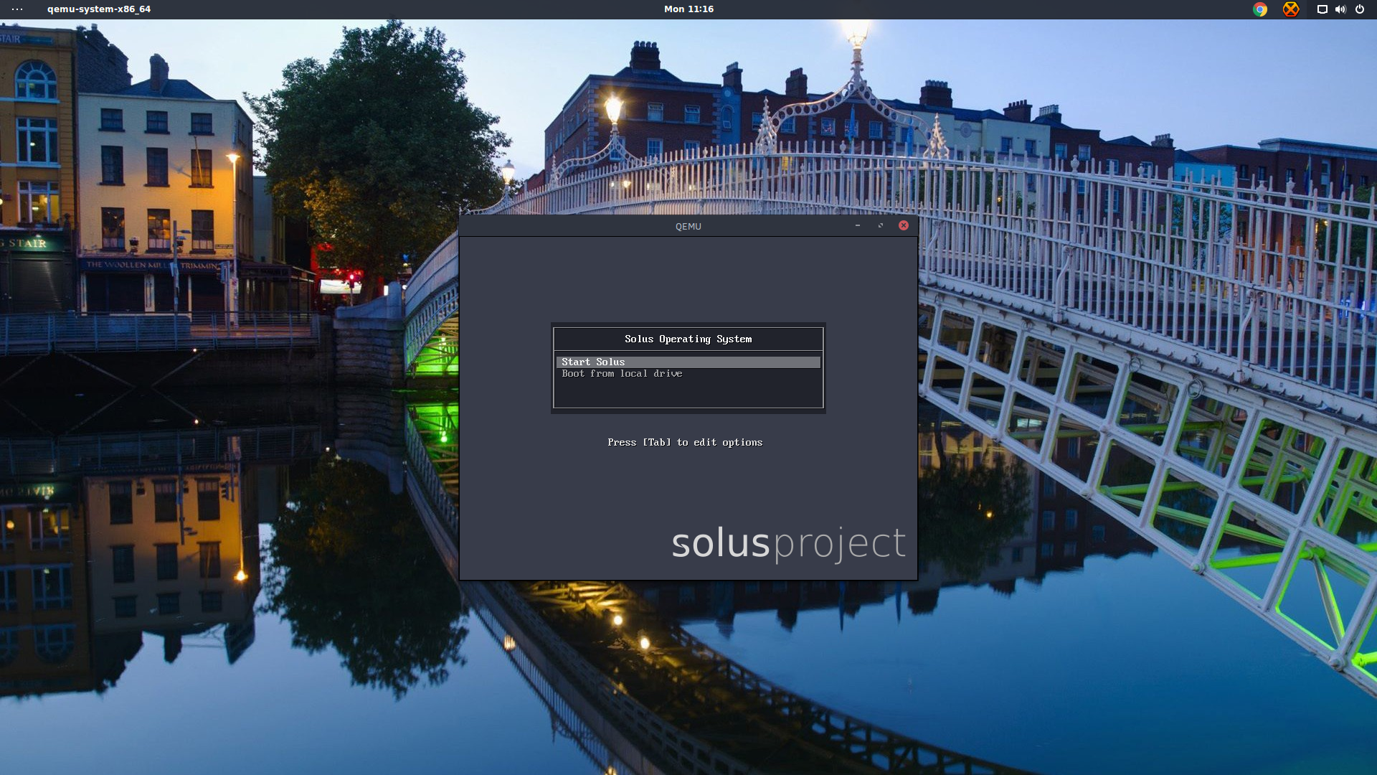The height and width of the screenshot is (775, 1377).
Task: Open the qemu-system-x86_64 app menu
Action: point(99,9)
